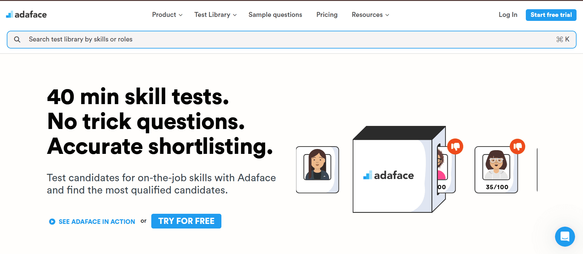This screenshot has width=583, height=254.
Task: Click the Adaface logo on the box illustration
Action: [x=388, y=175]
